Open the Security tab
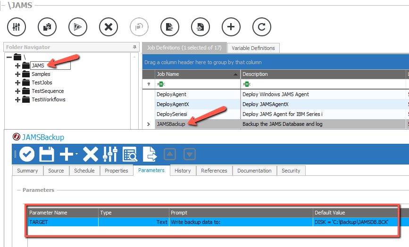Image resolution: width=409 pixels, height=247 pixels. (291, 171)
